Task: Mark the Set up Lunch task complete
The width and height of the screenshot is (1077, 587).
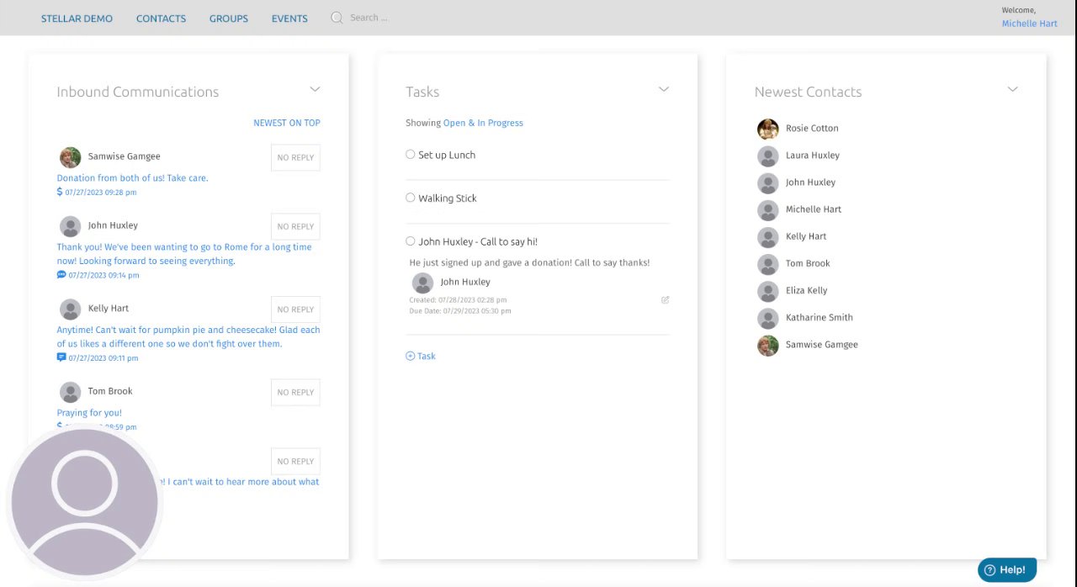Action: click(411, 155)
